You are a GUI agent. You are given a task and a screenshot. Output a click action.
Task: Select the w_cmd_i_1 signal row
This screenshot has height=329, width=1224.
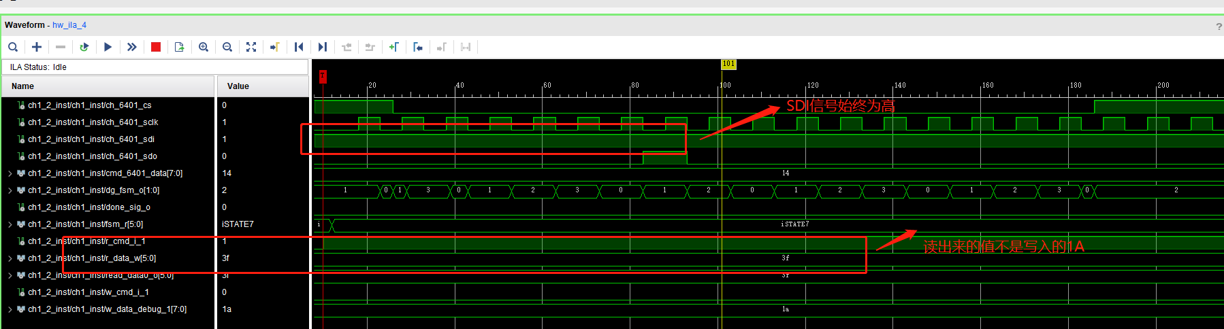[108, 292]
